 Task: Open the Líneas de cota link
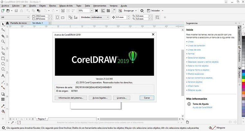(194, 50)
